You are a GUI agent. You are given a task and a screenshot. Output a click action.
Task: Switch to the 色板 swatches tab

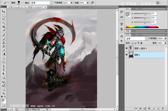tap(134, 9)
